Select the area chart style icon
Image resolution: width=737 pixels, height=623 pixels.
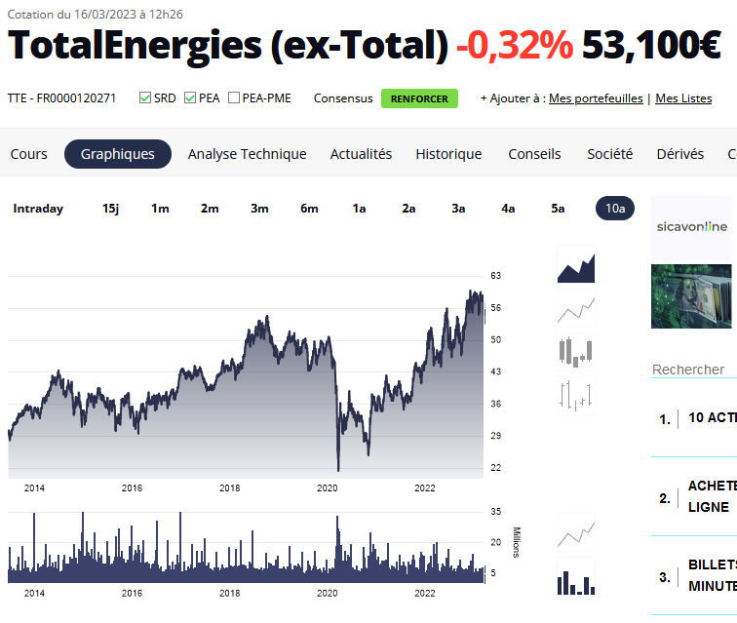tap(575, 264)
